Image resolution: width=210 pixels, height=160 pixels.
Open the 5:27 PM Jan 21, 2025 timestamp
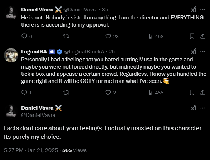[31, 150]
